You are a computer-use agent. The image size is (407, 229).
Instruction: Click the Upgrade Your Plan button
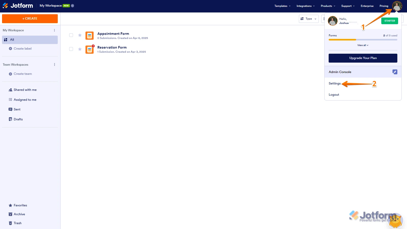pos(363,58)
